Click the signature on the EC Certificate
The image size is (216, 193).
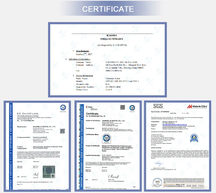(36, 175)
